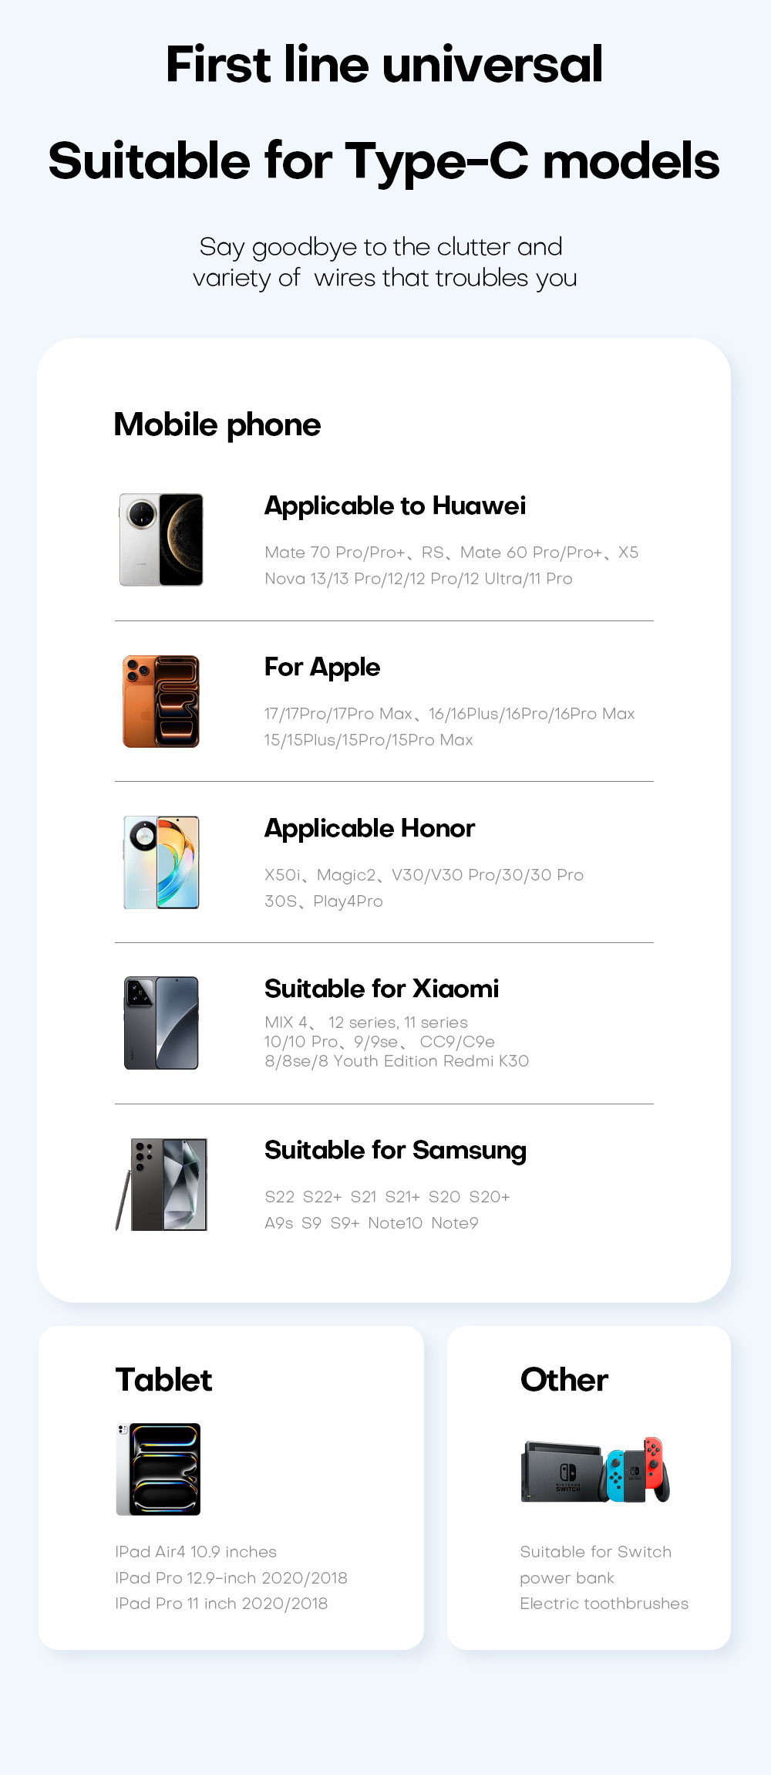The width and height of the screenshot is (771, 1775).
Task: Click the Huawei phone product image
Action: tap(161, 539)
